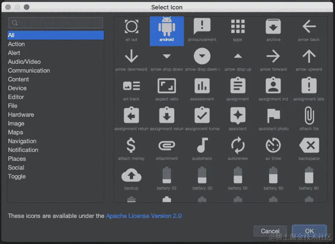
Task: Choose the backup cloud icon
Action: pyautogui.click(x=132, y=179)
